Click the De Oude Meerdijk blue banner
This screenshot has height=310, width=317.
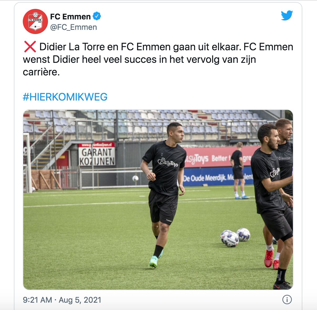click(x=218, y=176)
